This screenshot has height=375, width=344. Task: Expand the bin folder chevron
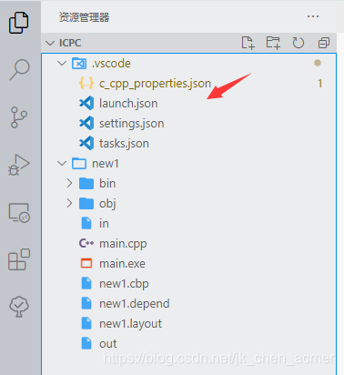[69, 183]
